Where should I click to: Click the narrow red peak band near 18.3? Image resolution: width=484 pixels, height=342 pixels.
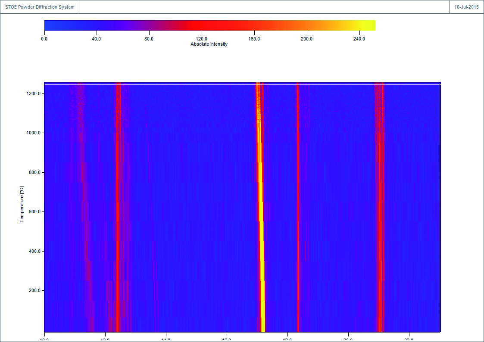[x=298, y=207]
